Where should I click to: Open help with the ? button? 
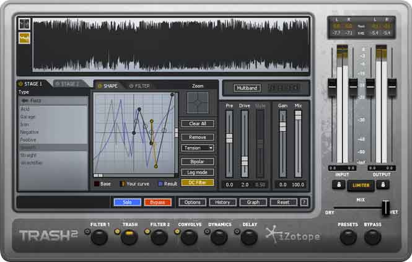[304, 202]
